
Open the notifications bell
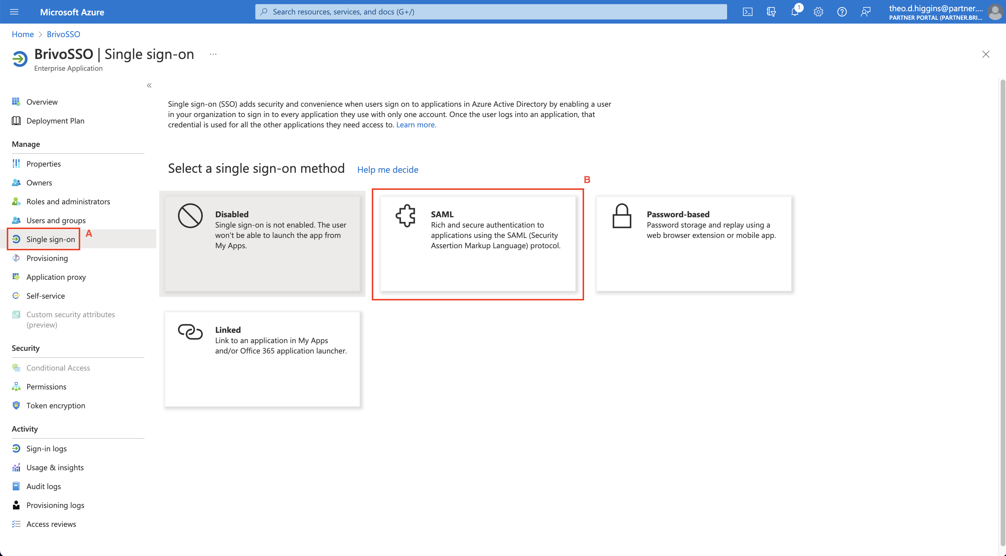point(795,12)
